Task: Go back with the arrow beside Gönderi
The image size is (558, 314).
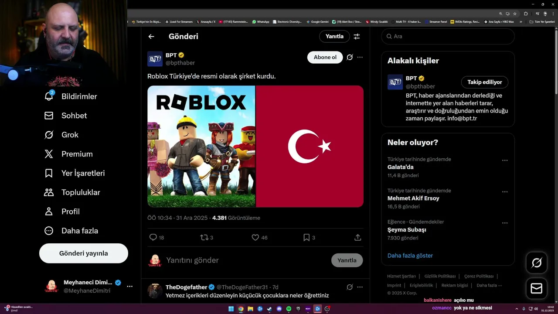Action: click(151, 37)
